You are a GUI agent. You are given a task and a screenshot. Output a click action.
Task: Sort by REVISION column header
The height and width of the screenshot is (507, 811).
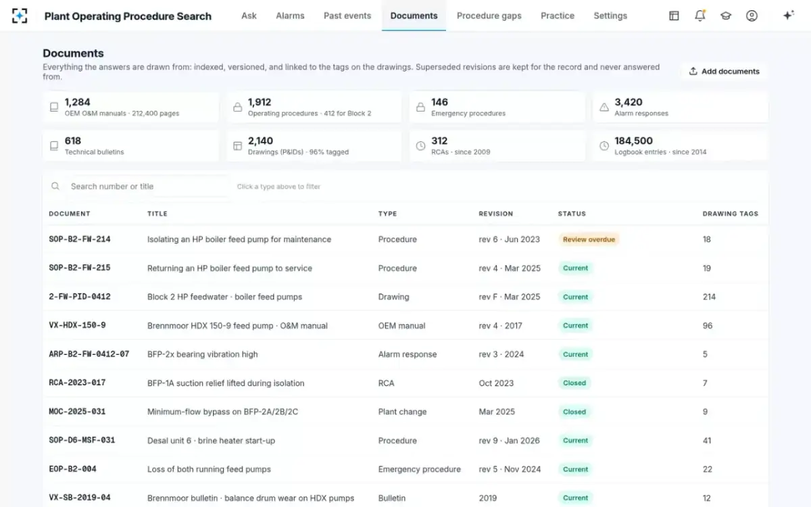(x=496, y=214)
